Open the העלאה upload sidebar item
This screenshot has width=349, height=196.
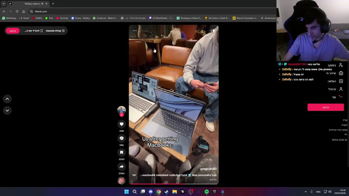coord(335,81)
